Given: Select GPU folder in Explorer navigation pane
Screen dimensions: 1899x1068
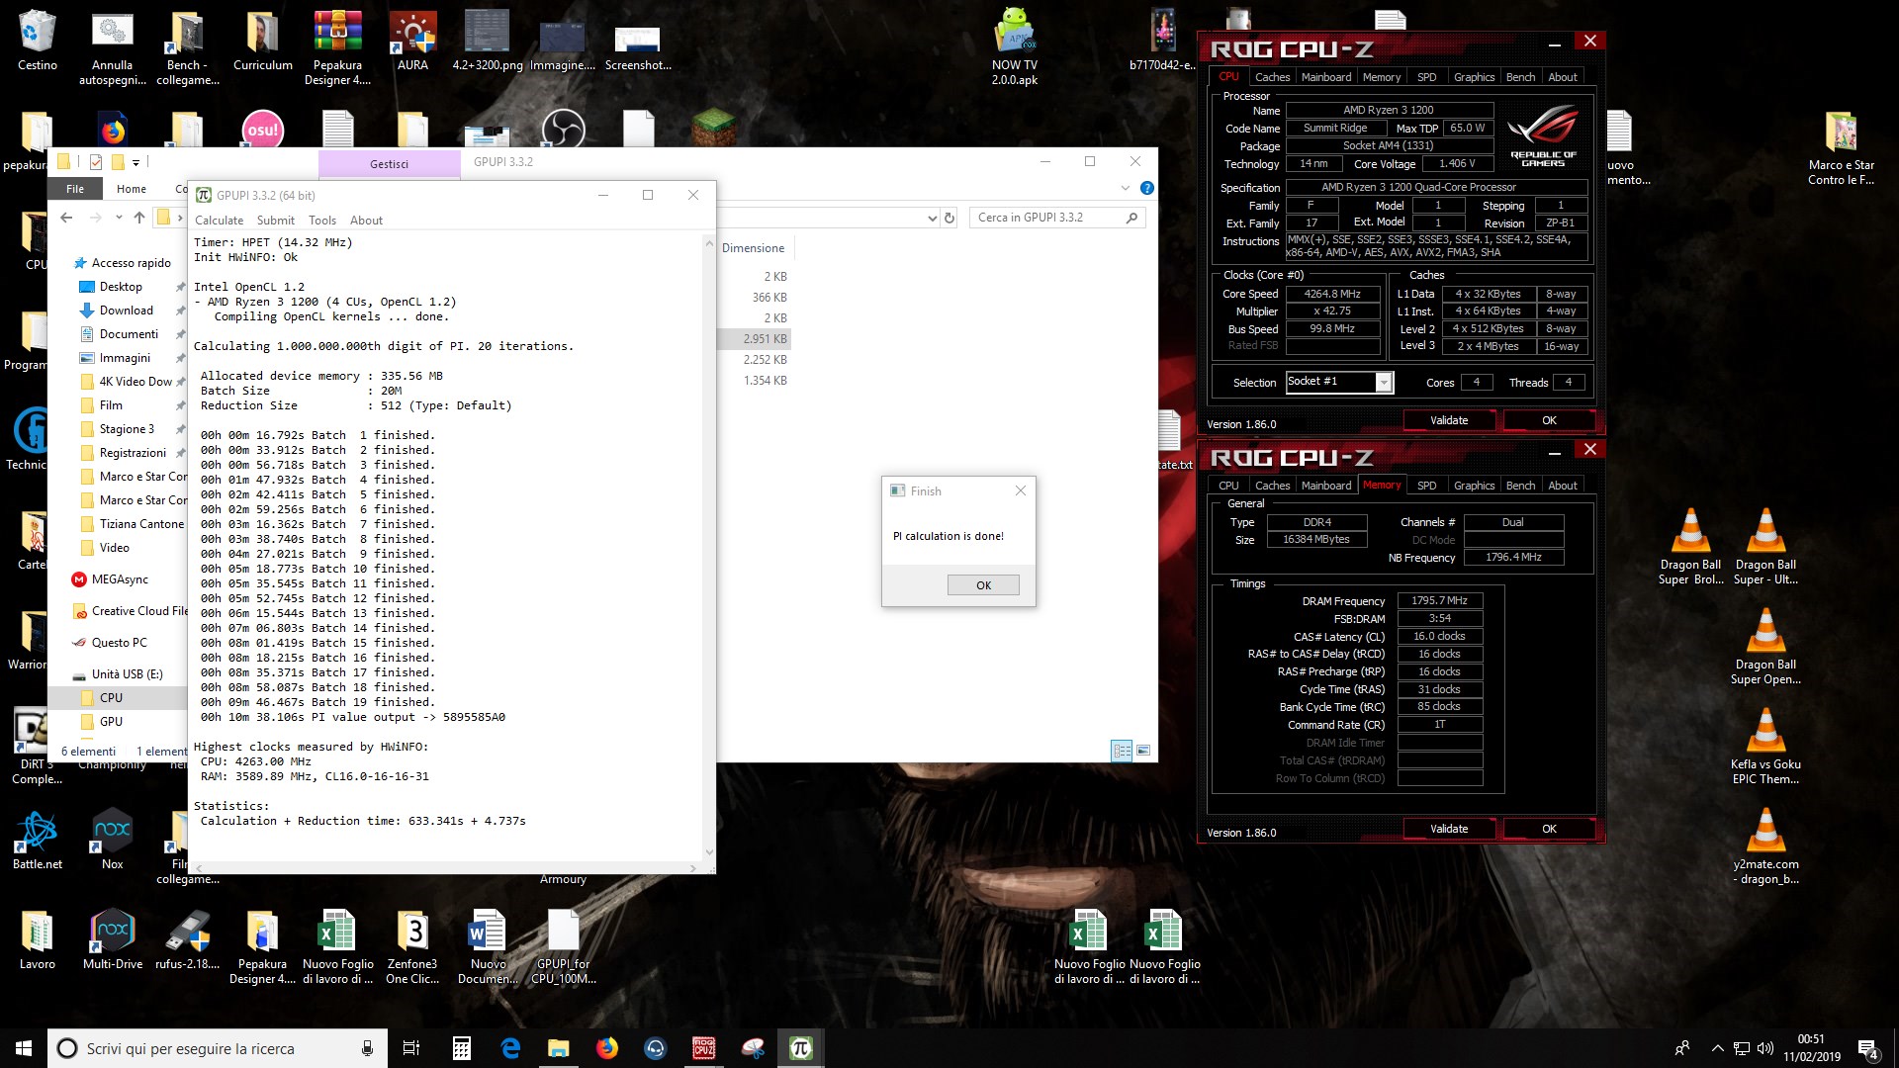Looking at the screenshot, I should click(111, 721).
